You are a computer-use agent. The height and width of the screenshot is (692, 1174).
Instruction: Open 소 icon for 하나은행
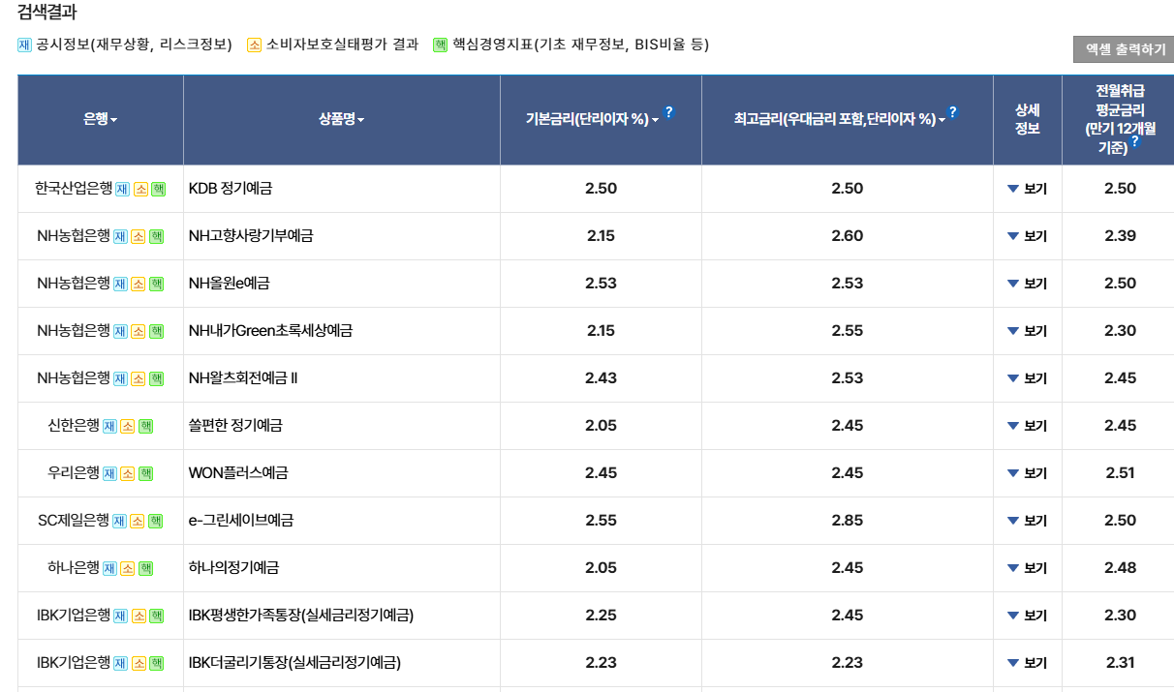pos(127,569)
